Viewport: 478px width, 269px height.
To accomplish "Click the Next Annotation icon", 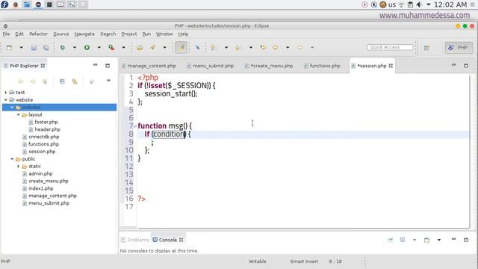I will [x=214, y=48].
